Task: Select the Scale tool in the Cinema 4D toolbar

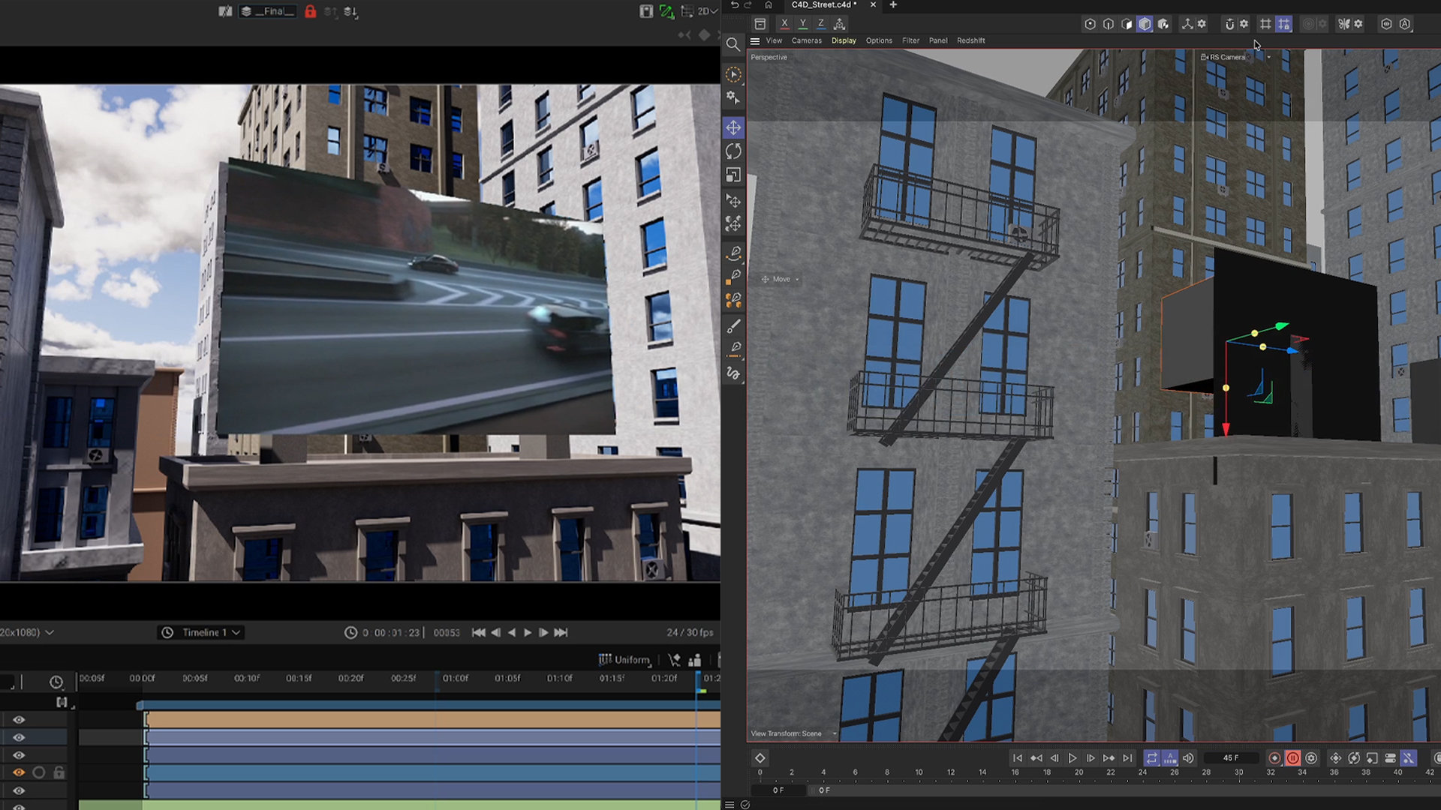Action: pyautogui.click(x=733, y=175)
